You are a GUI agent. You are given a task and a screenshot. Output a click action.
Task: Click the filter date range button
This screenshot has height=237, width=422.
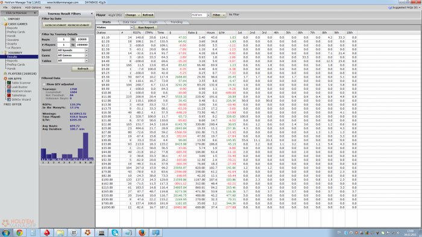tap(67, 25)
